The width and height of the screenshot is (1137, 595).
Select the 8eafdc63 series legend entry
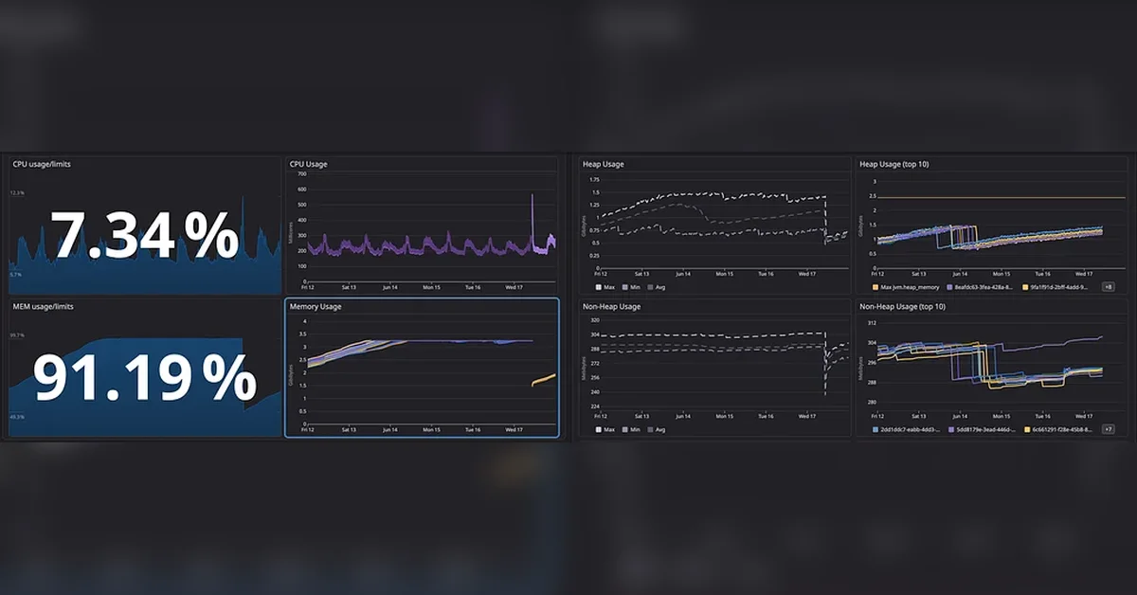coord(980,285)
